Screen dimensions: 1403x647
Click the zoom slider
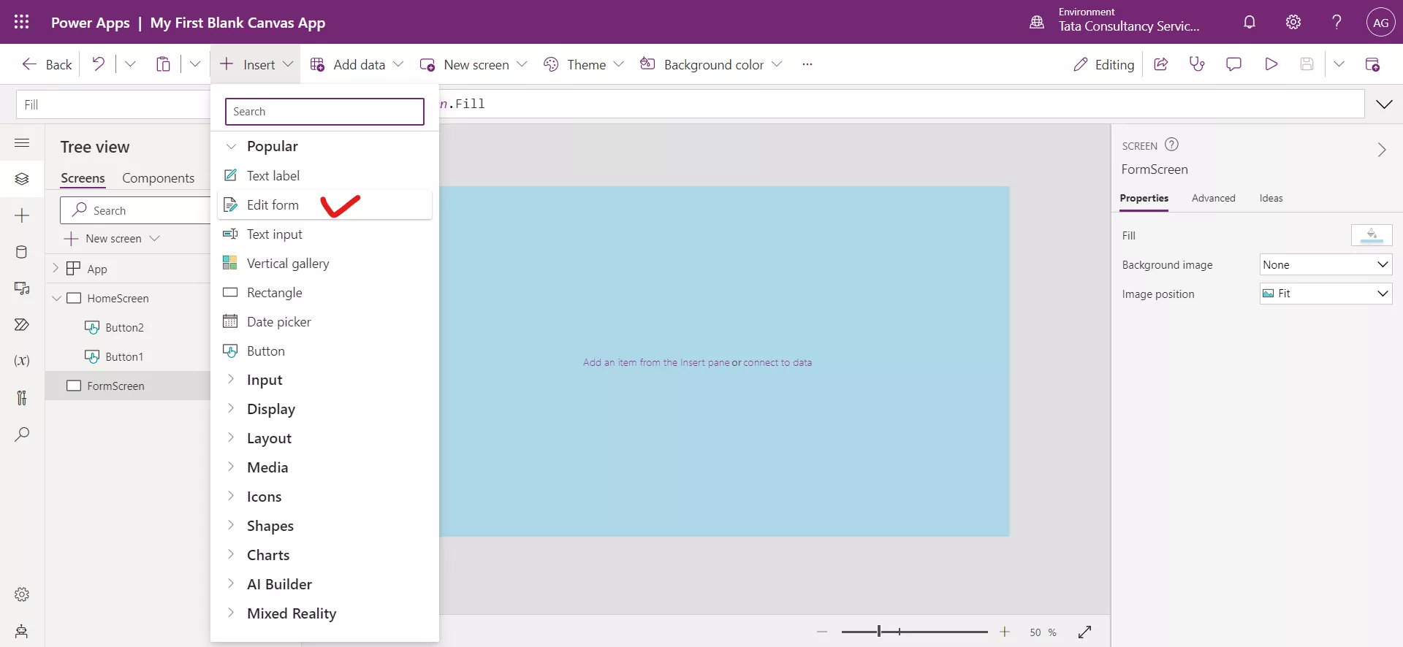pyautogui.click(x=914, y=632)
